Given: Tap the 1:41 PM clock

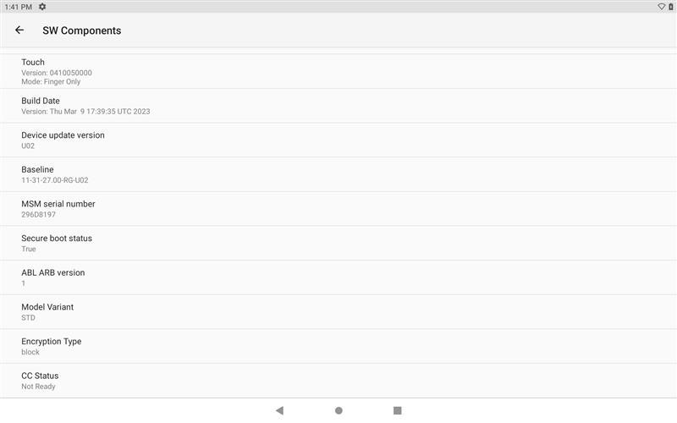Looking at the screenshot, I should click(x=18, y=7).
